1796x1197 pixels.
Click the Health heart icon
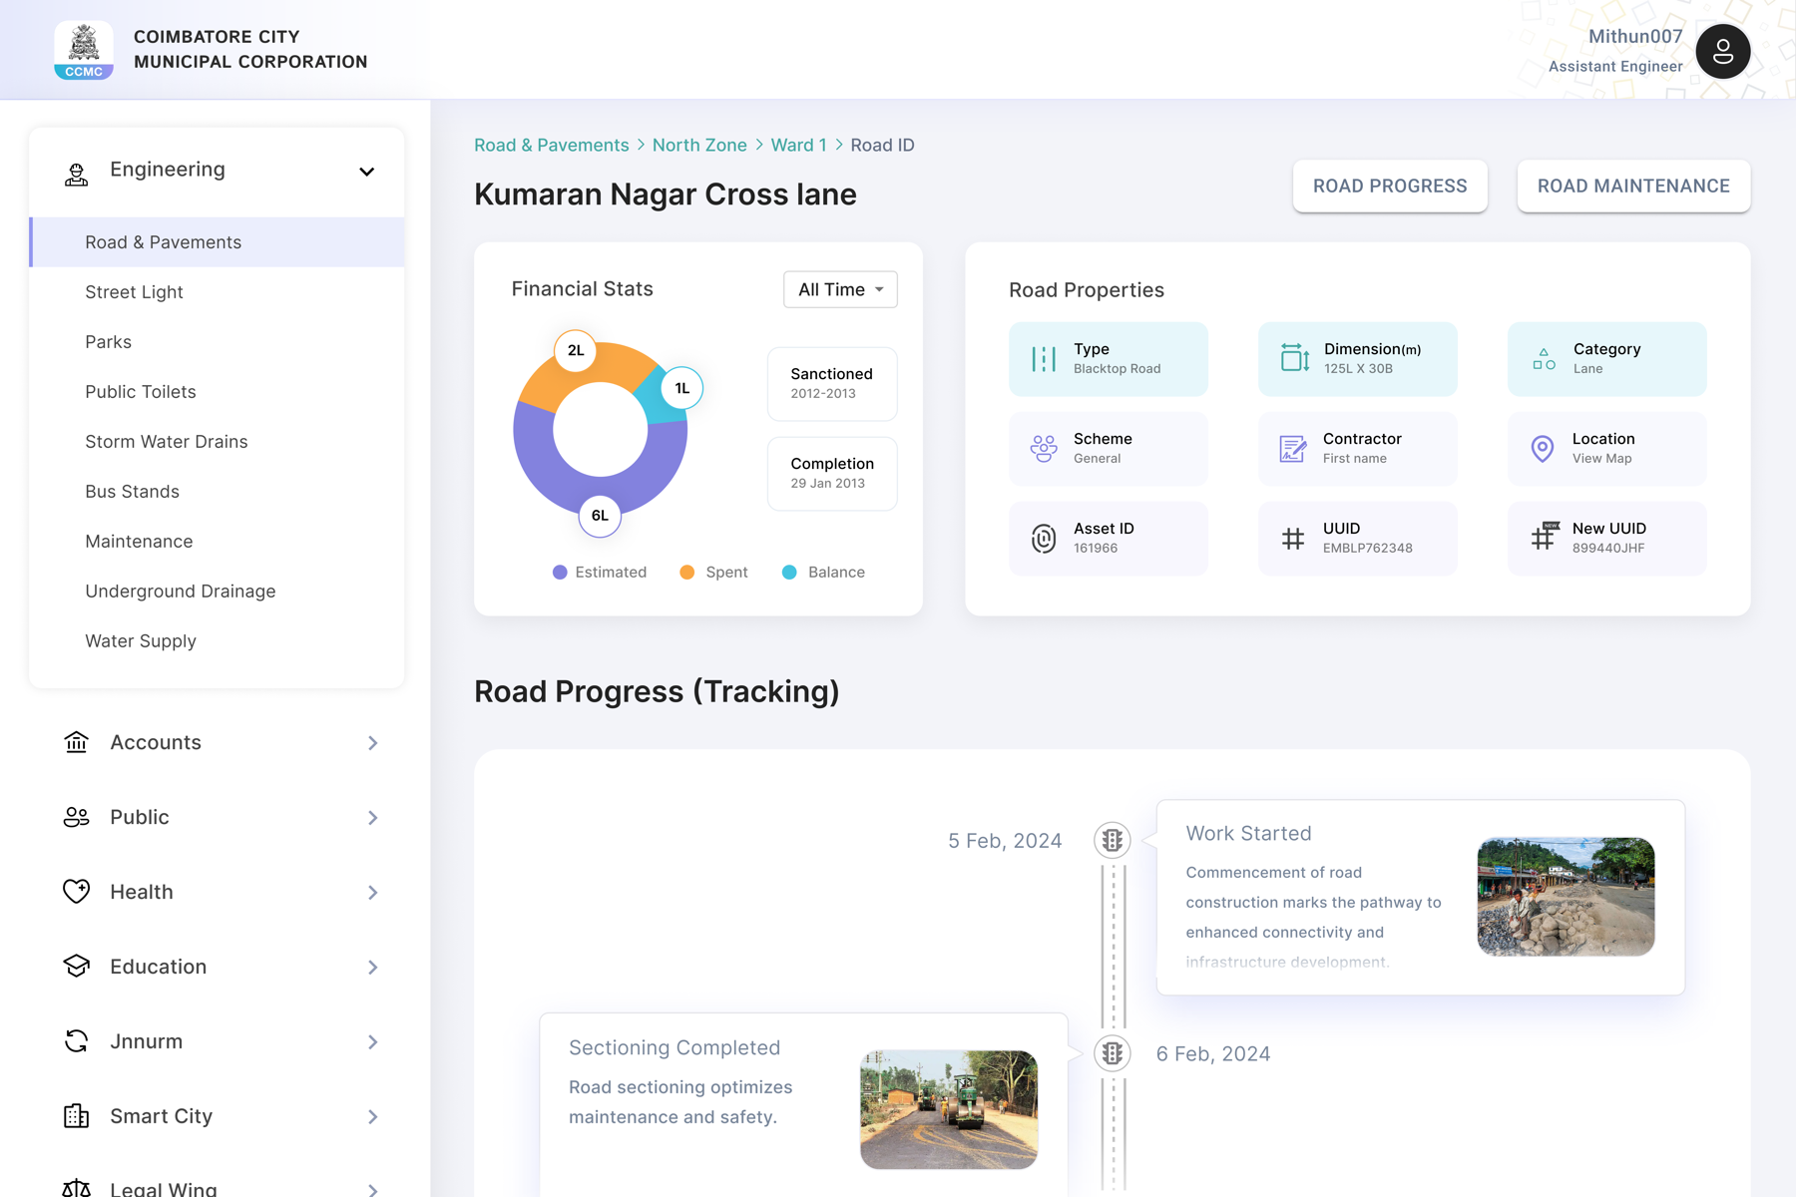(77, 891)
